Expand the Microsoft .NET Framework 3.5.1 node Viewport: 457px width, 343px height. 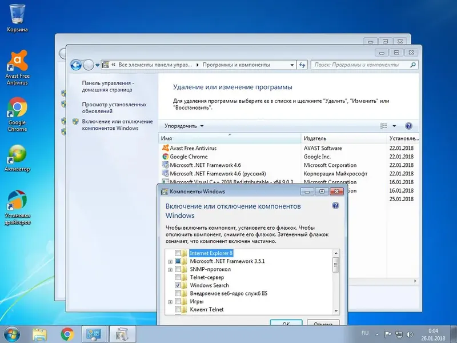pyautogui.click(x=170, y=262)
